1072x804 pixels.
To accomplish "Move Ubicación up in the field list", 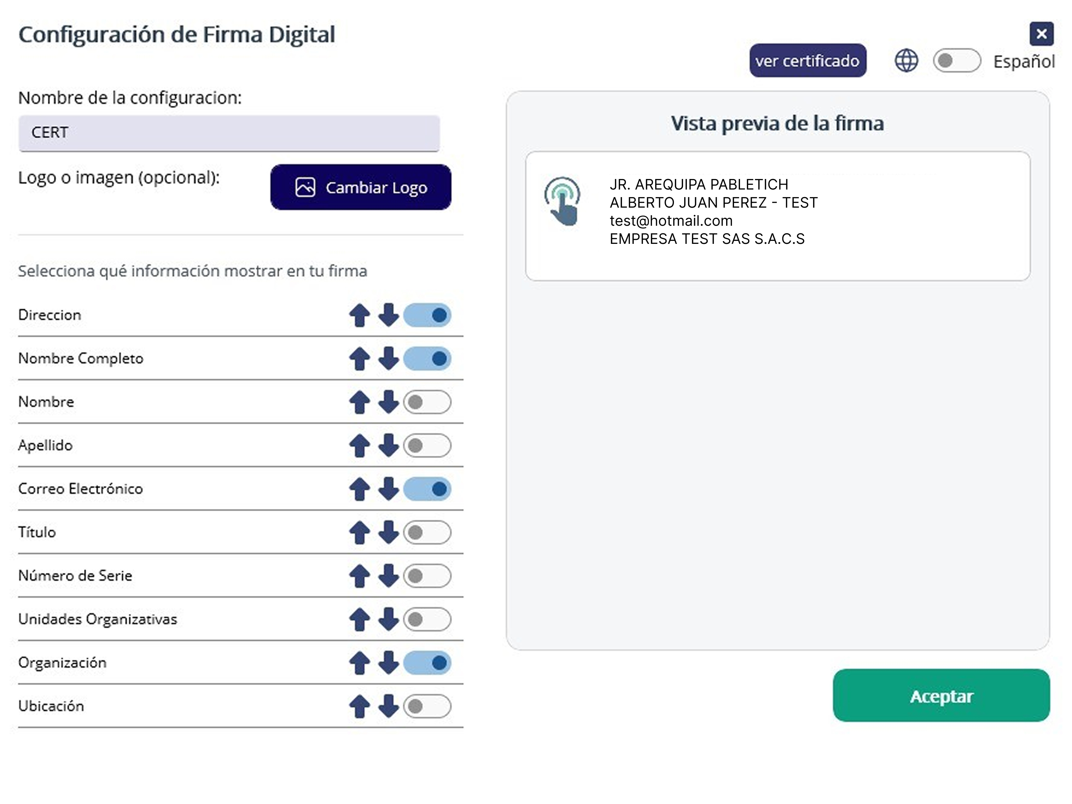I will click(x=359, y=706).
